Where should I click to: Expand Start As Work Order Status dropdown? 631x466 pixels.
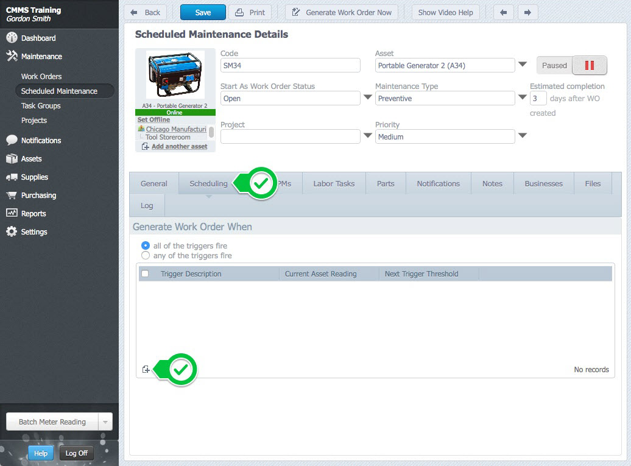pos(367,97)
